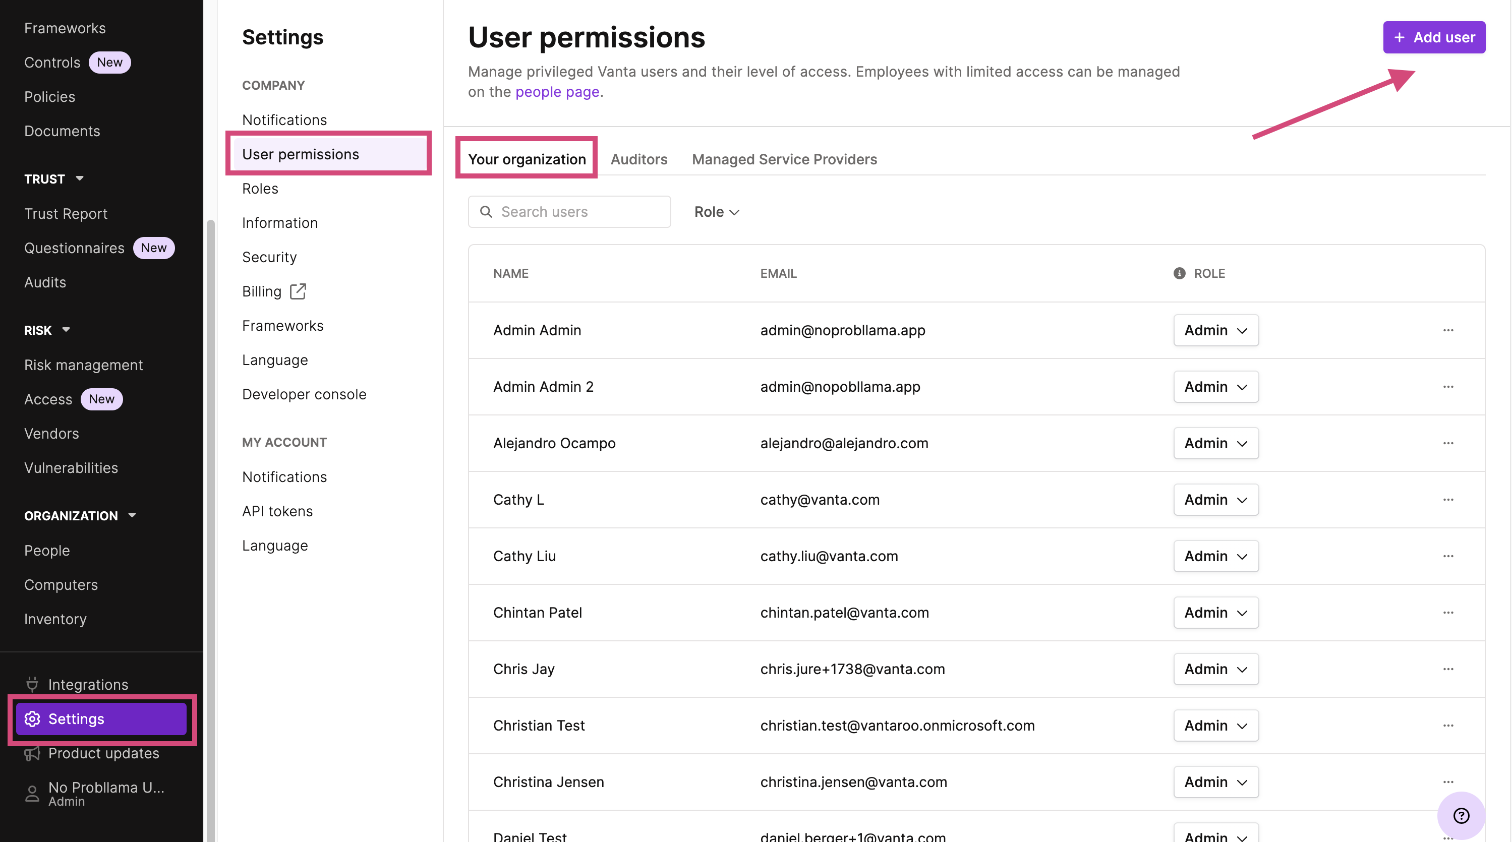This screenshot has height=842, width=1512.
Task: Click the EMAIL column header
Action: point(778,273)
